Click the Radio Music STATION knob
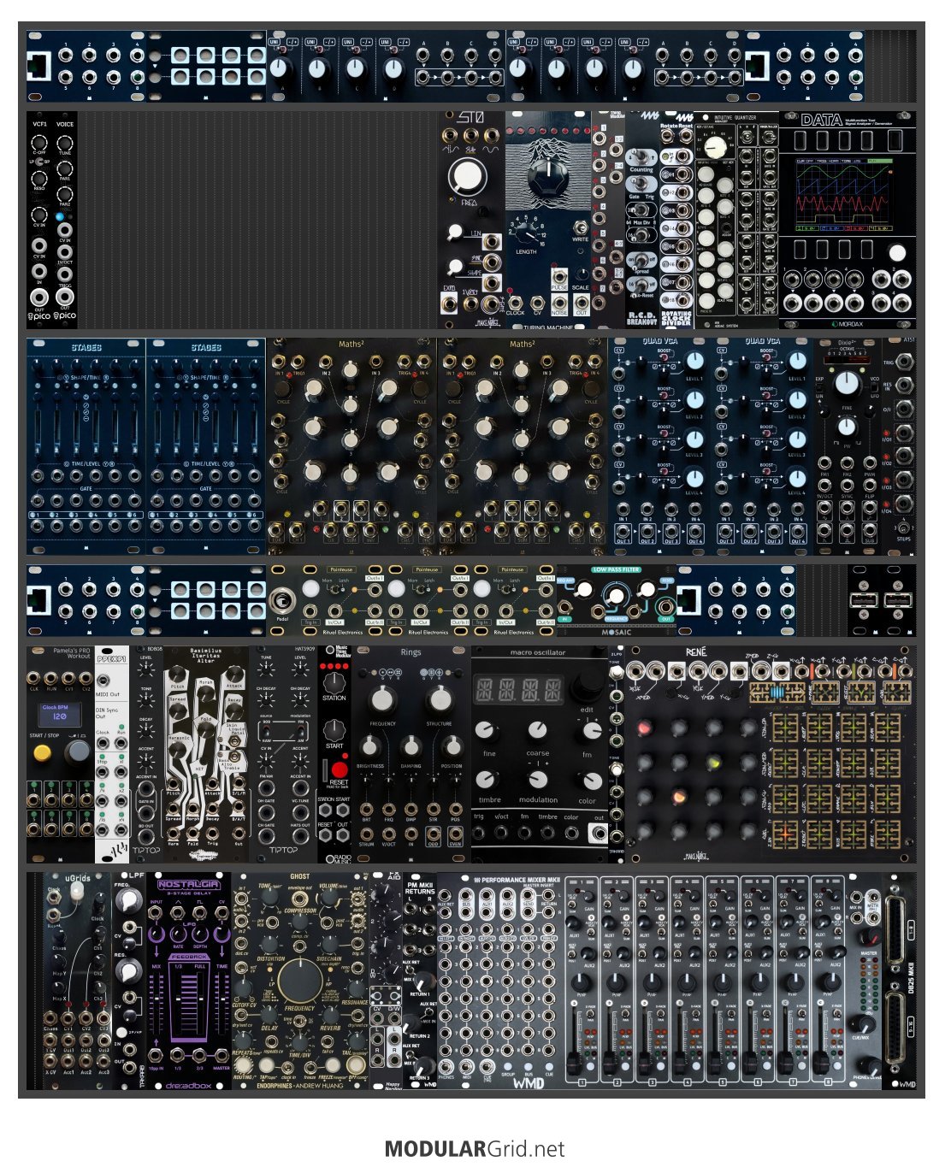This screenshot has width=951, height=1167. [x=334, y=681]
